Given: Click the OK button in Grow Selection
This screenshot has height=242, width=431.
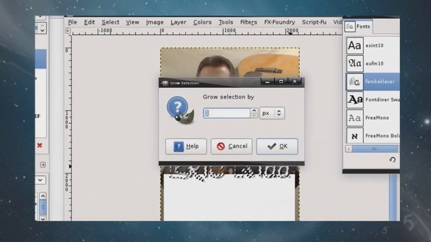Looking at the screenshot, I should click(x=277, y=147).
